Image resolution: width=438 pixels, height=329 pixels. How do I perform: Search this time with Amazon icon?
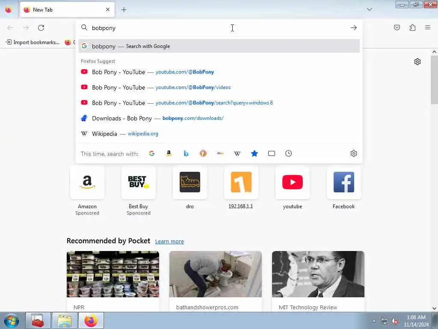pos(169,153)
